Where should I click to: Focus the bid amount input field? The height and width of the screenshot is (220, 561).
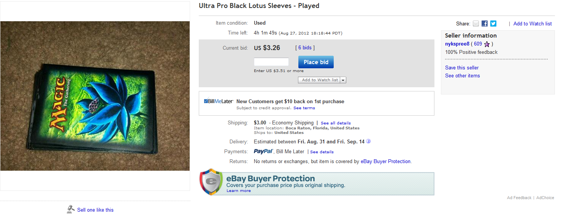click(x=271, y=62)
